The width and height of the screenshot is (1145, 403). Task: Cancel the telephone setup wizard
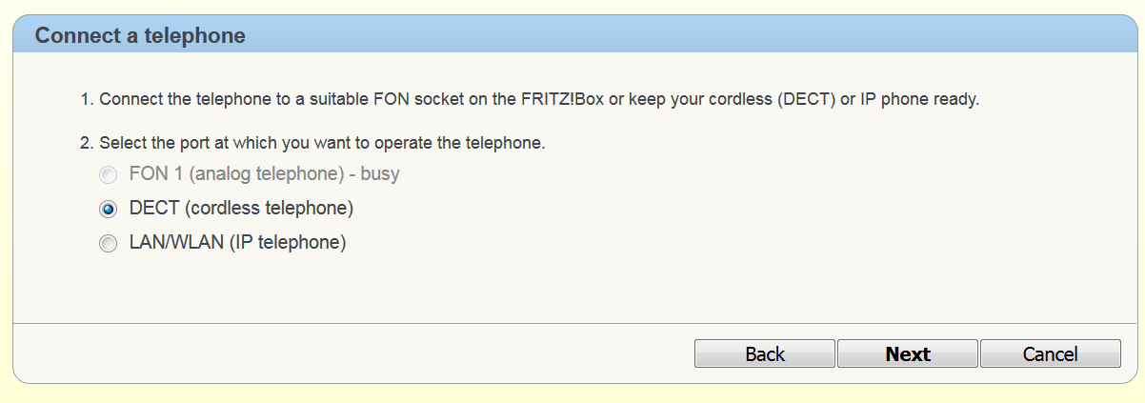pyautogui.click(x=1050, y=354)
